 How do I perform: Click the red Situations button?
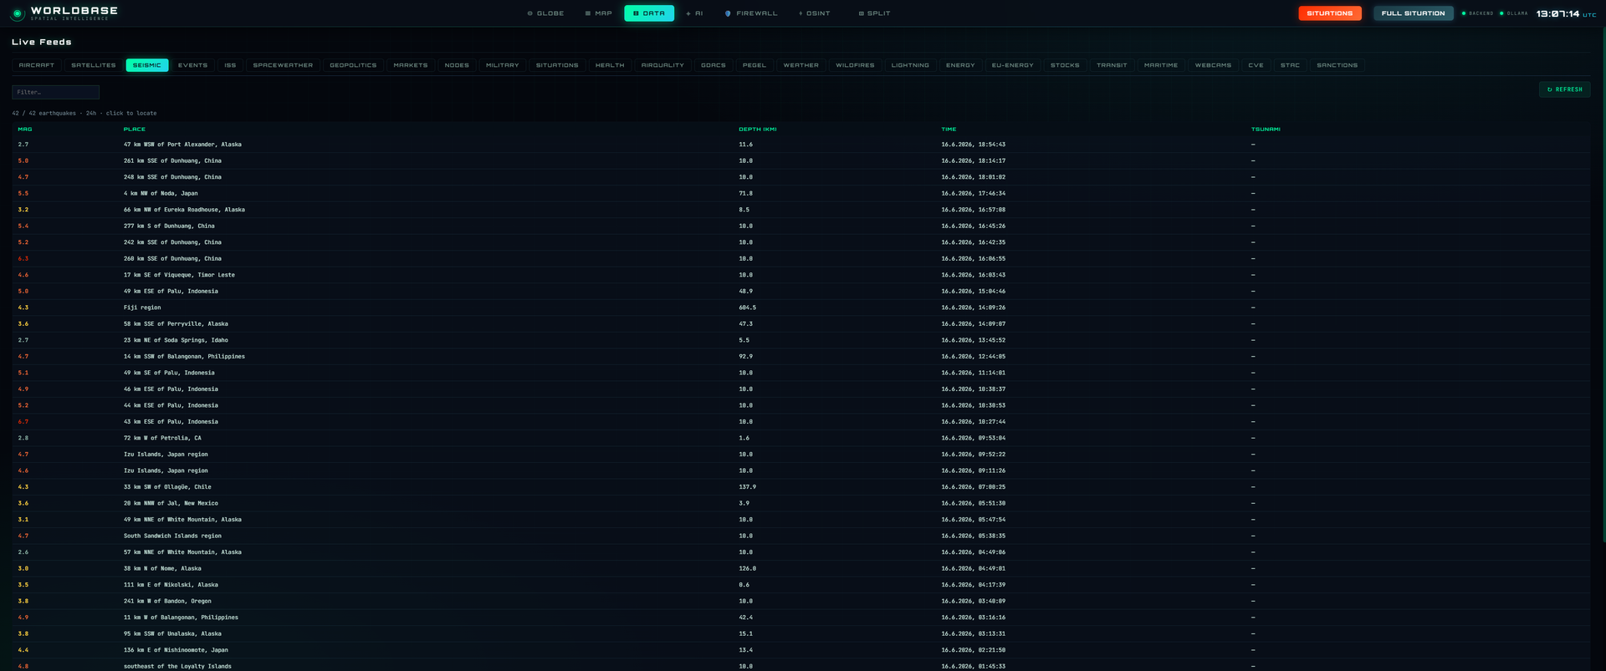[1329, 13]
